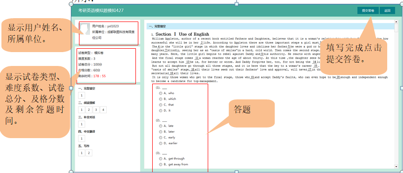Open question 1 under 补全对话
The height and width of the screenshot is (173, 403).
click(81, 124)
